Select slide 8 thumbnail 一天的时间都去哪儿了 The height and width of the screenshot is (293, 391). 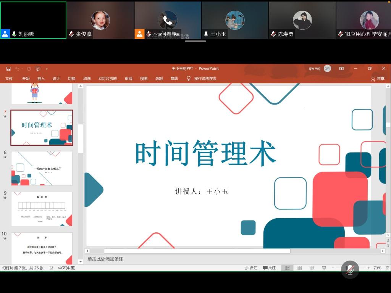[42, 168]
